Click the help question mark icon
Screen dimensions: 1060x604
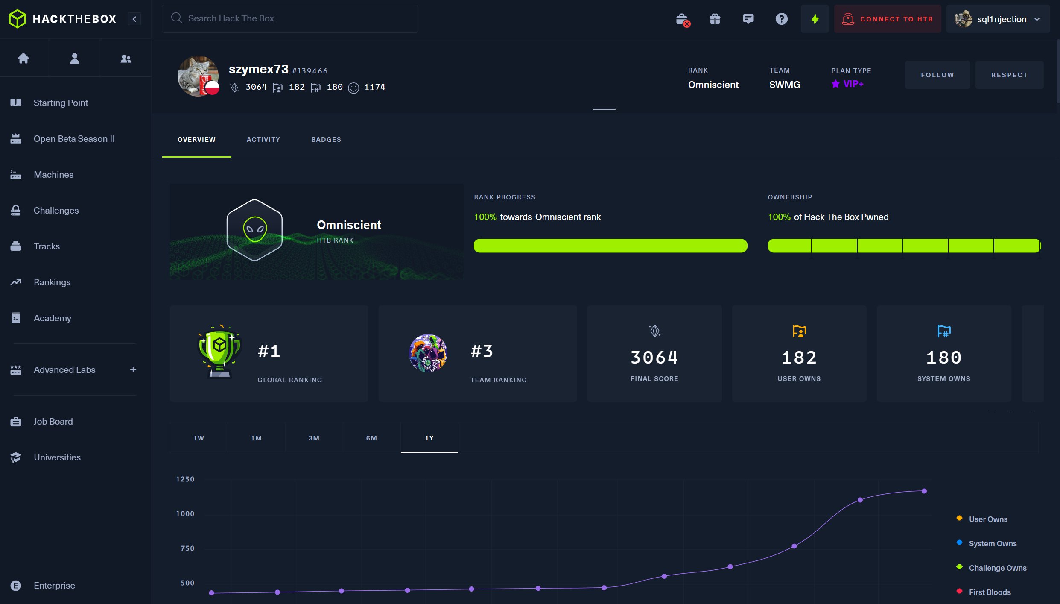tap(781, 19)
